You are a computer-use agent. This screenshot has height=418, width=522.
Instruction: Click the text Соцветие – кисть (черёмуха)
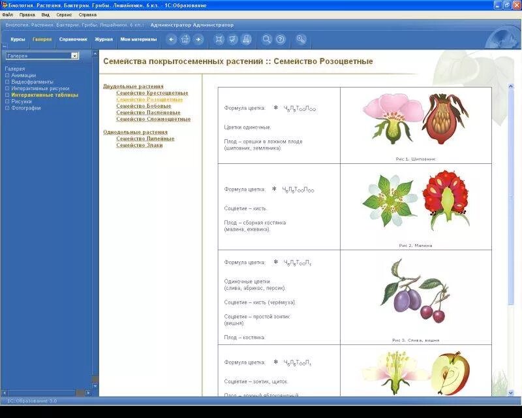pyautogui.click(x=260, y=302)
